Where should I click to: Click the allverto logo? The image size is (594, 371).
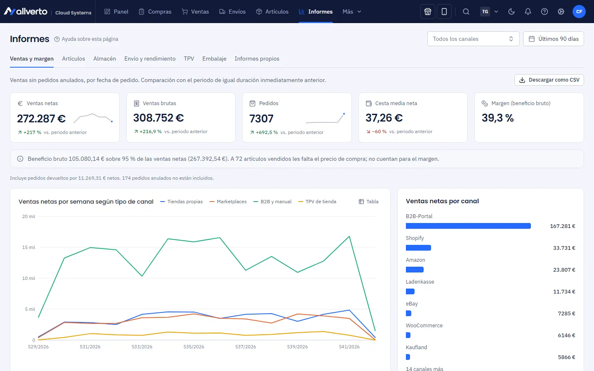click(26, 12)
